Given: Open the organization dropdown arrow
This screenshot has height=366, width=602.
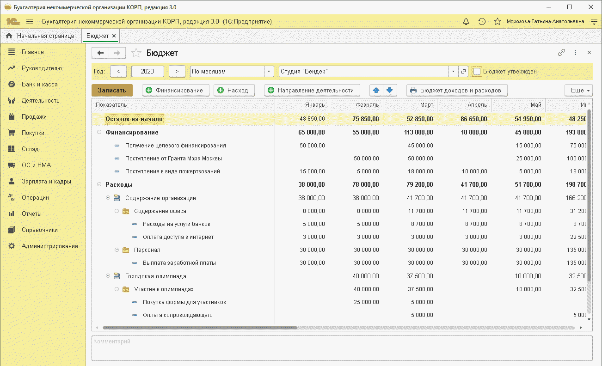Looking at the screenshot, I should [x=454, y=72].
